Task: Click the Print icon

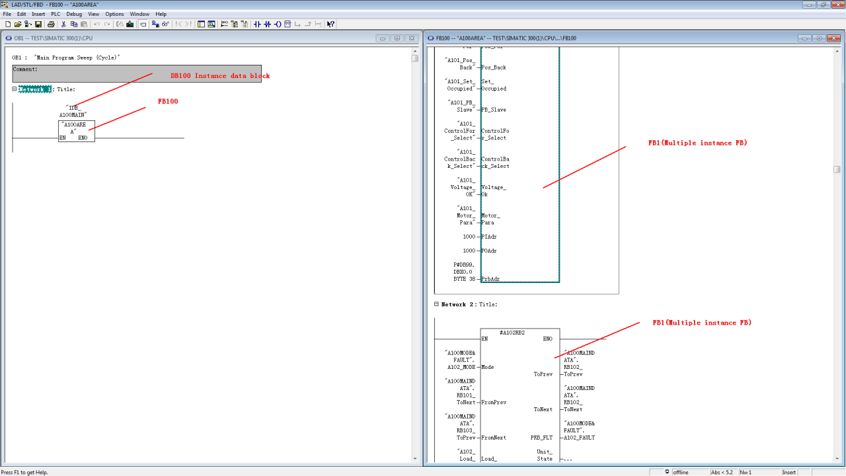Action: click(51, 24)
